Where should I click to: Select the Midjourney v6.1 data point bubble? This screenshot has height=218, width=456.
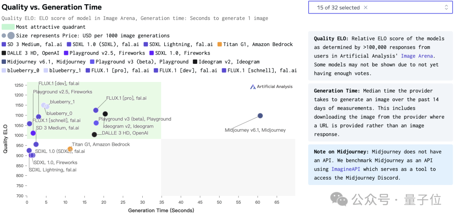260,116
